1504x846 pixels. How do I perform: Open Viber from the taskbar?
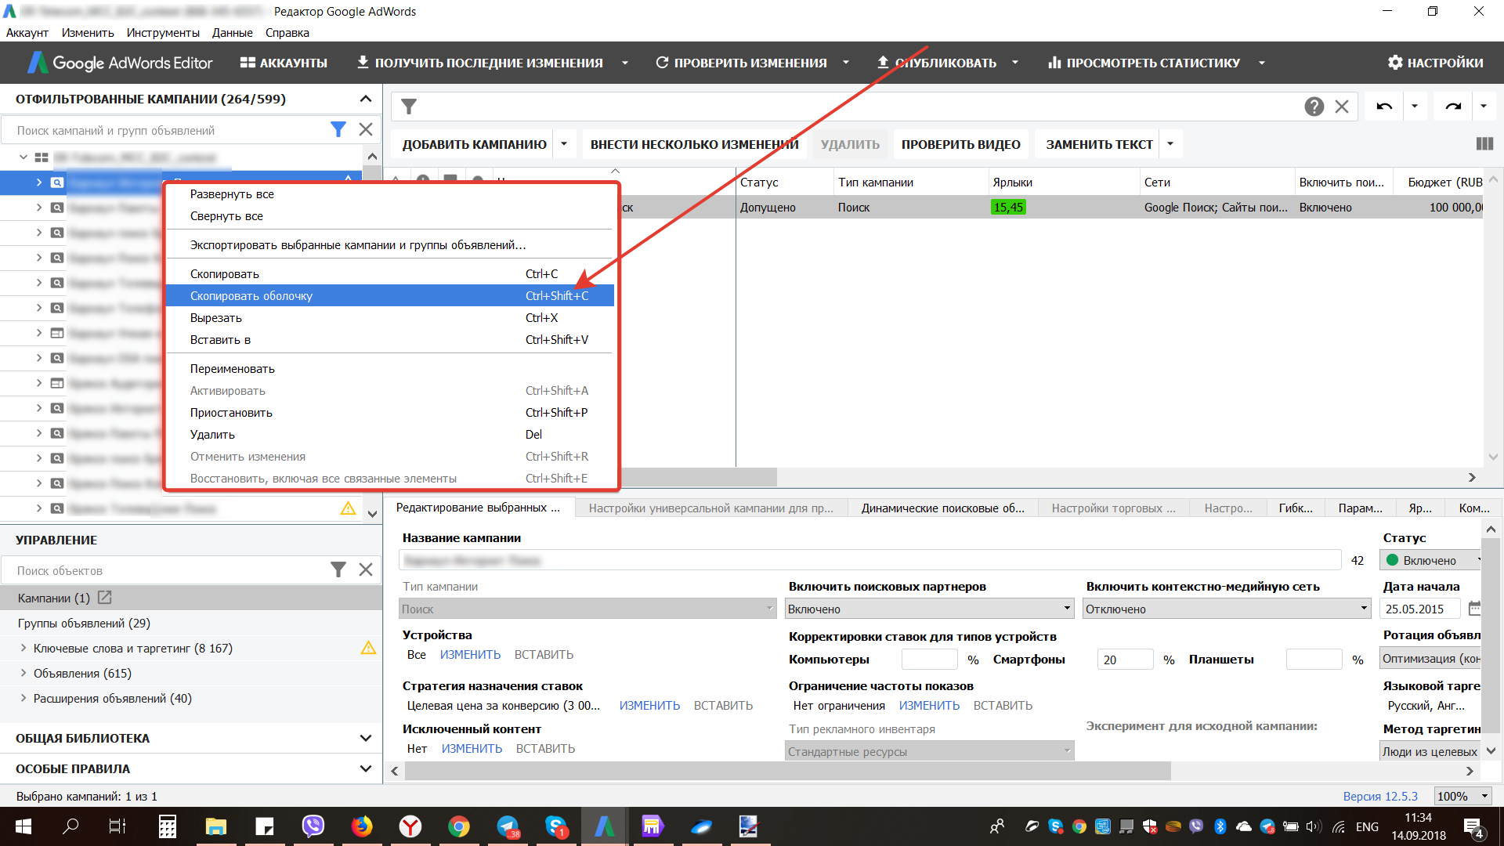pos(313,826)
